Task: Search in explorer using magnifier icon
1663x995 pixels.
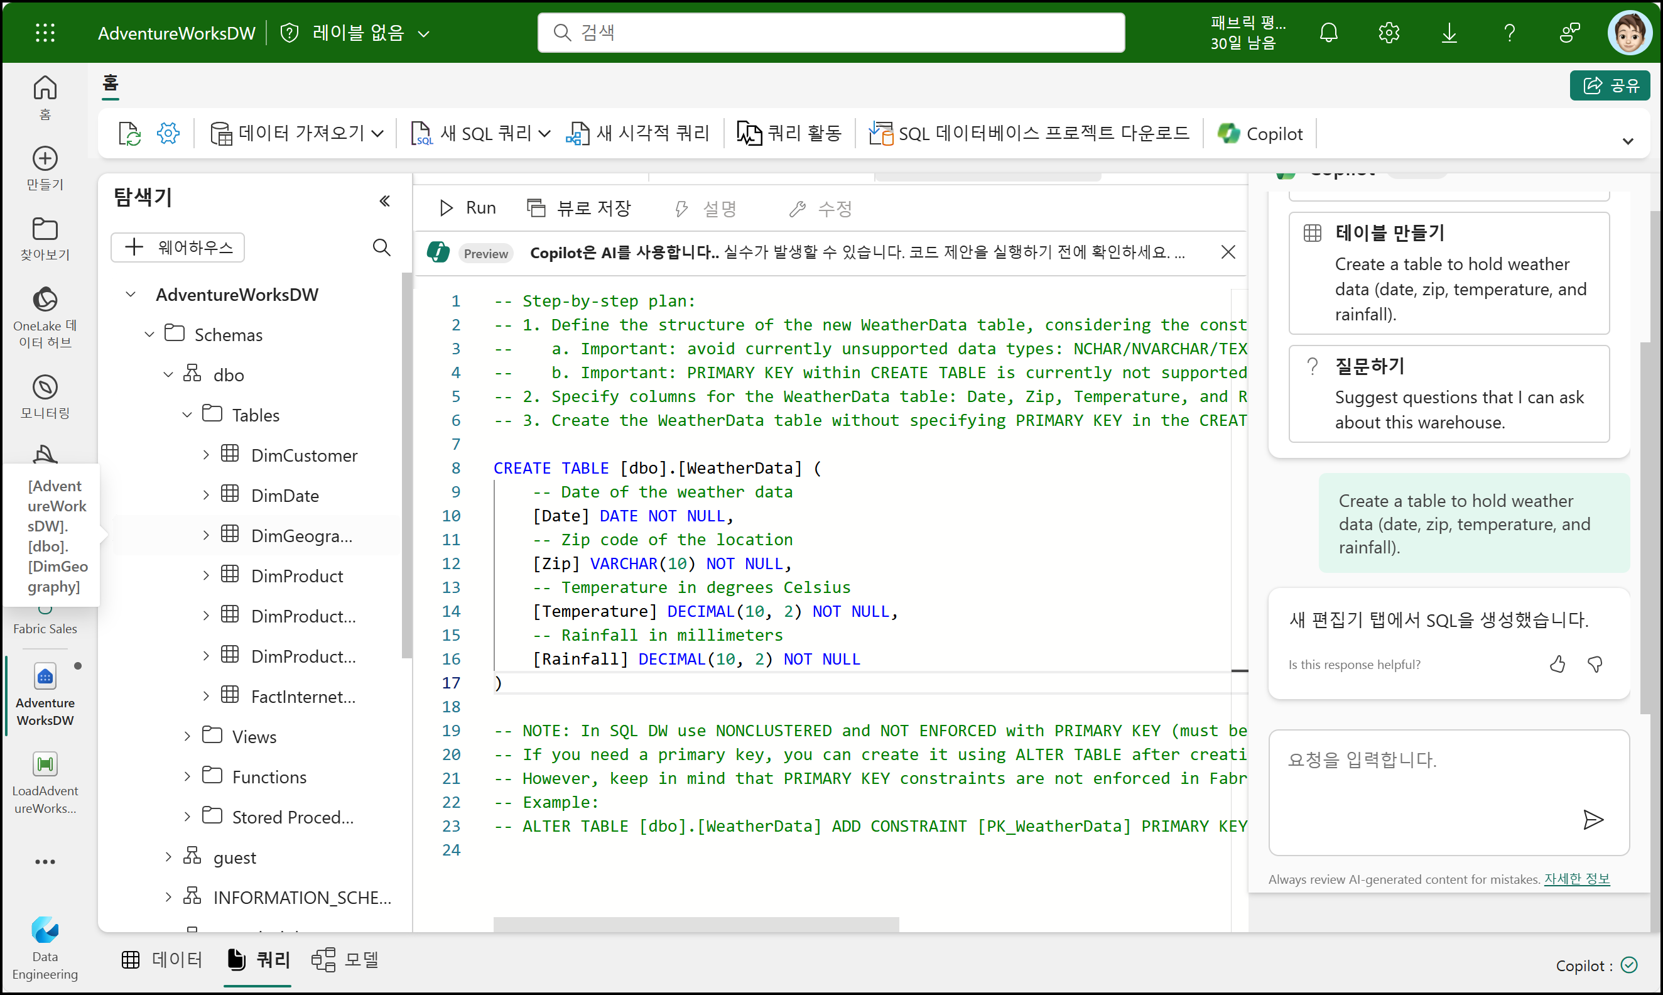Action: click(x=381, y=247)
